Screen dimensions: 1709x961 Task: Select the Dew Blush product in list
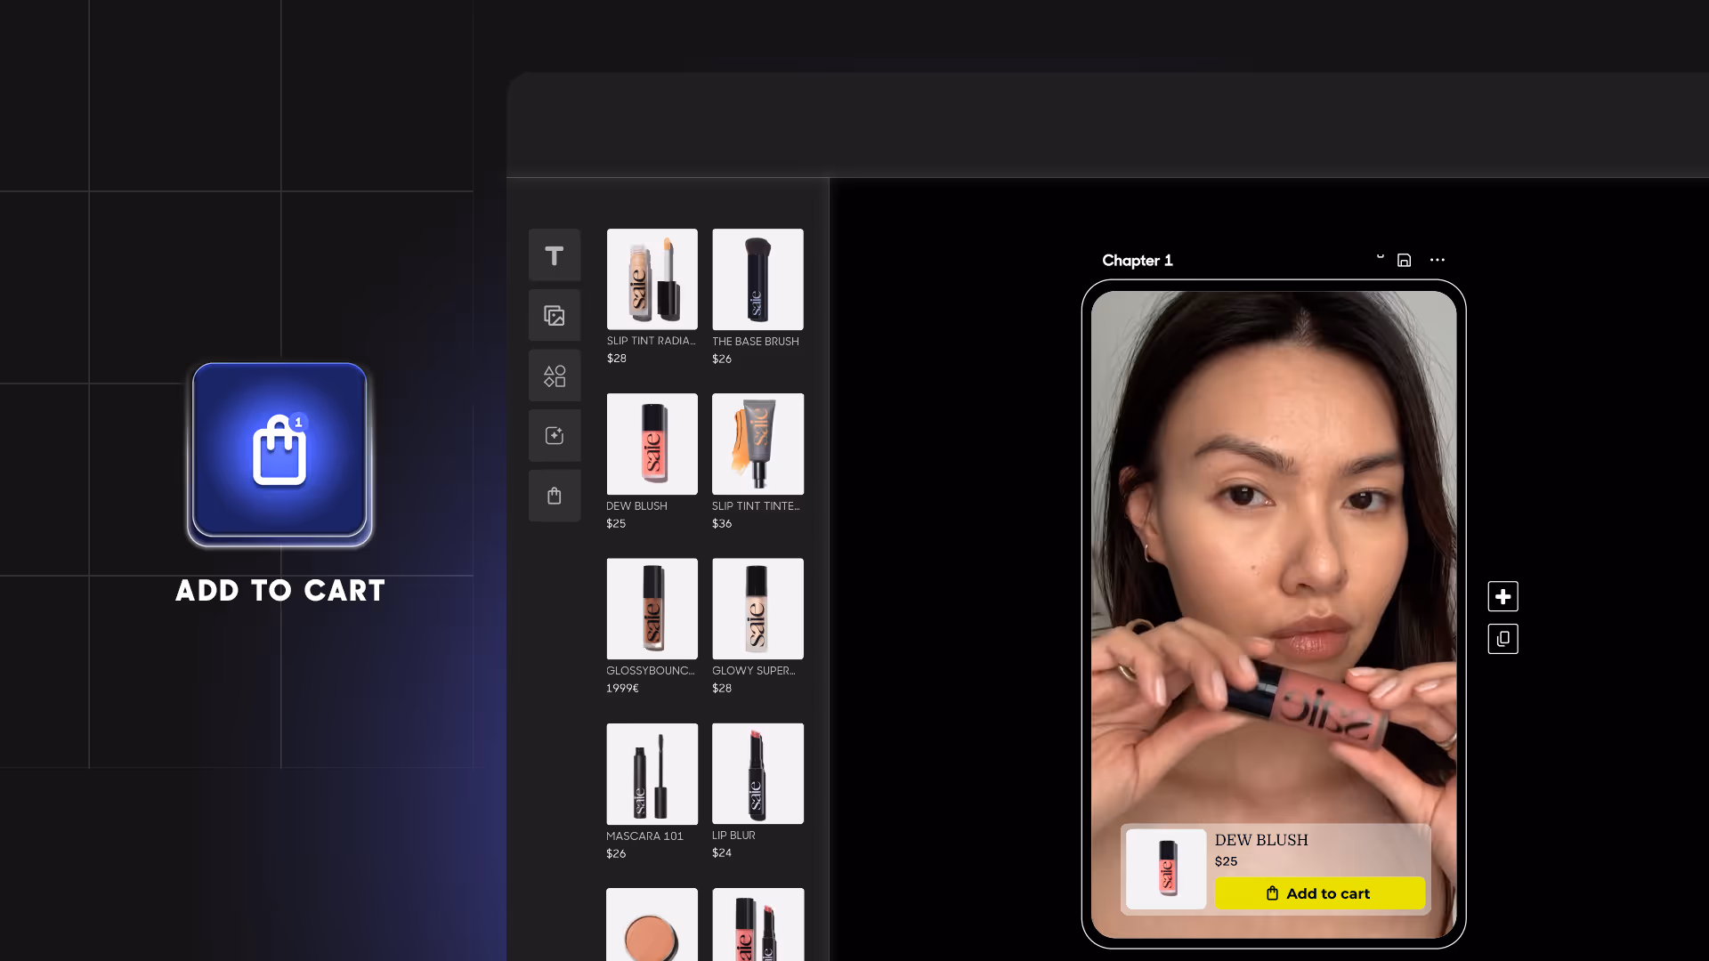[652, 444]
